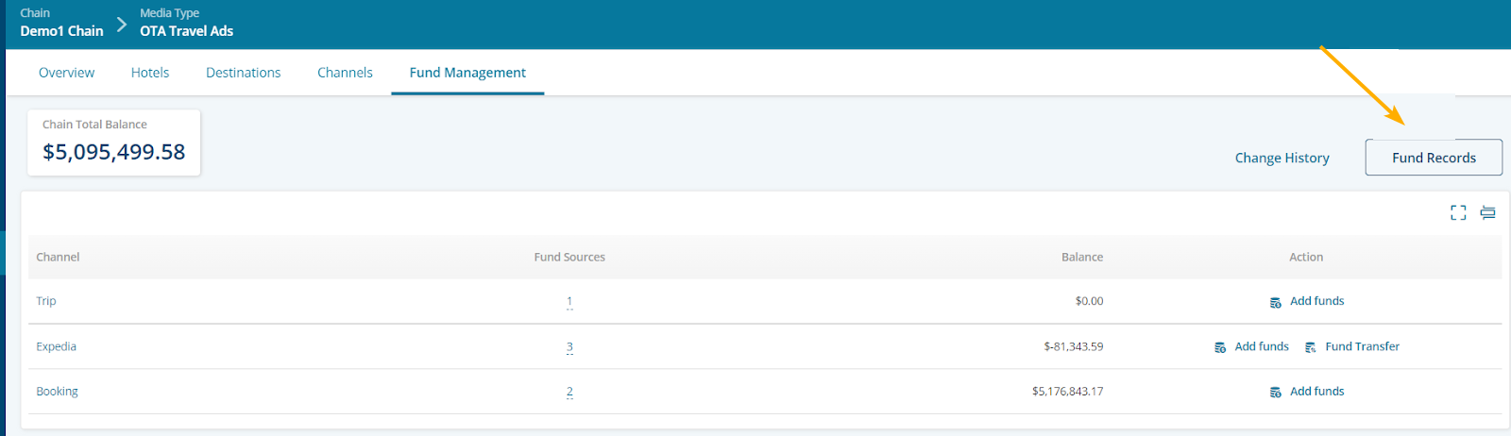Open the Expedia channel link
Viewport: 1511px width, 436px height.
[57, 346]
